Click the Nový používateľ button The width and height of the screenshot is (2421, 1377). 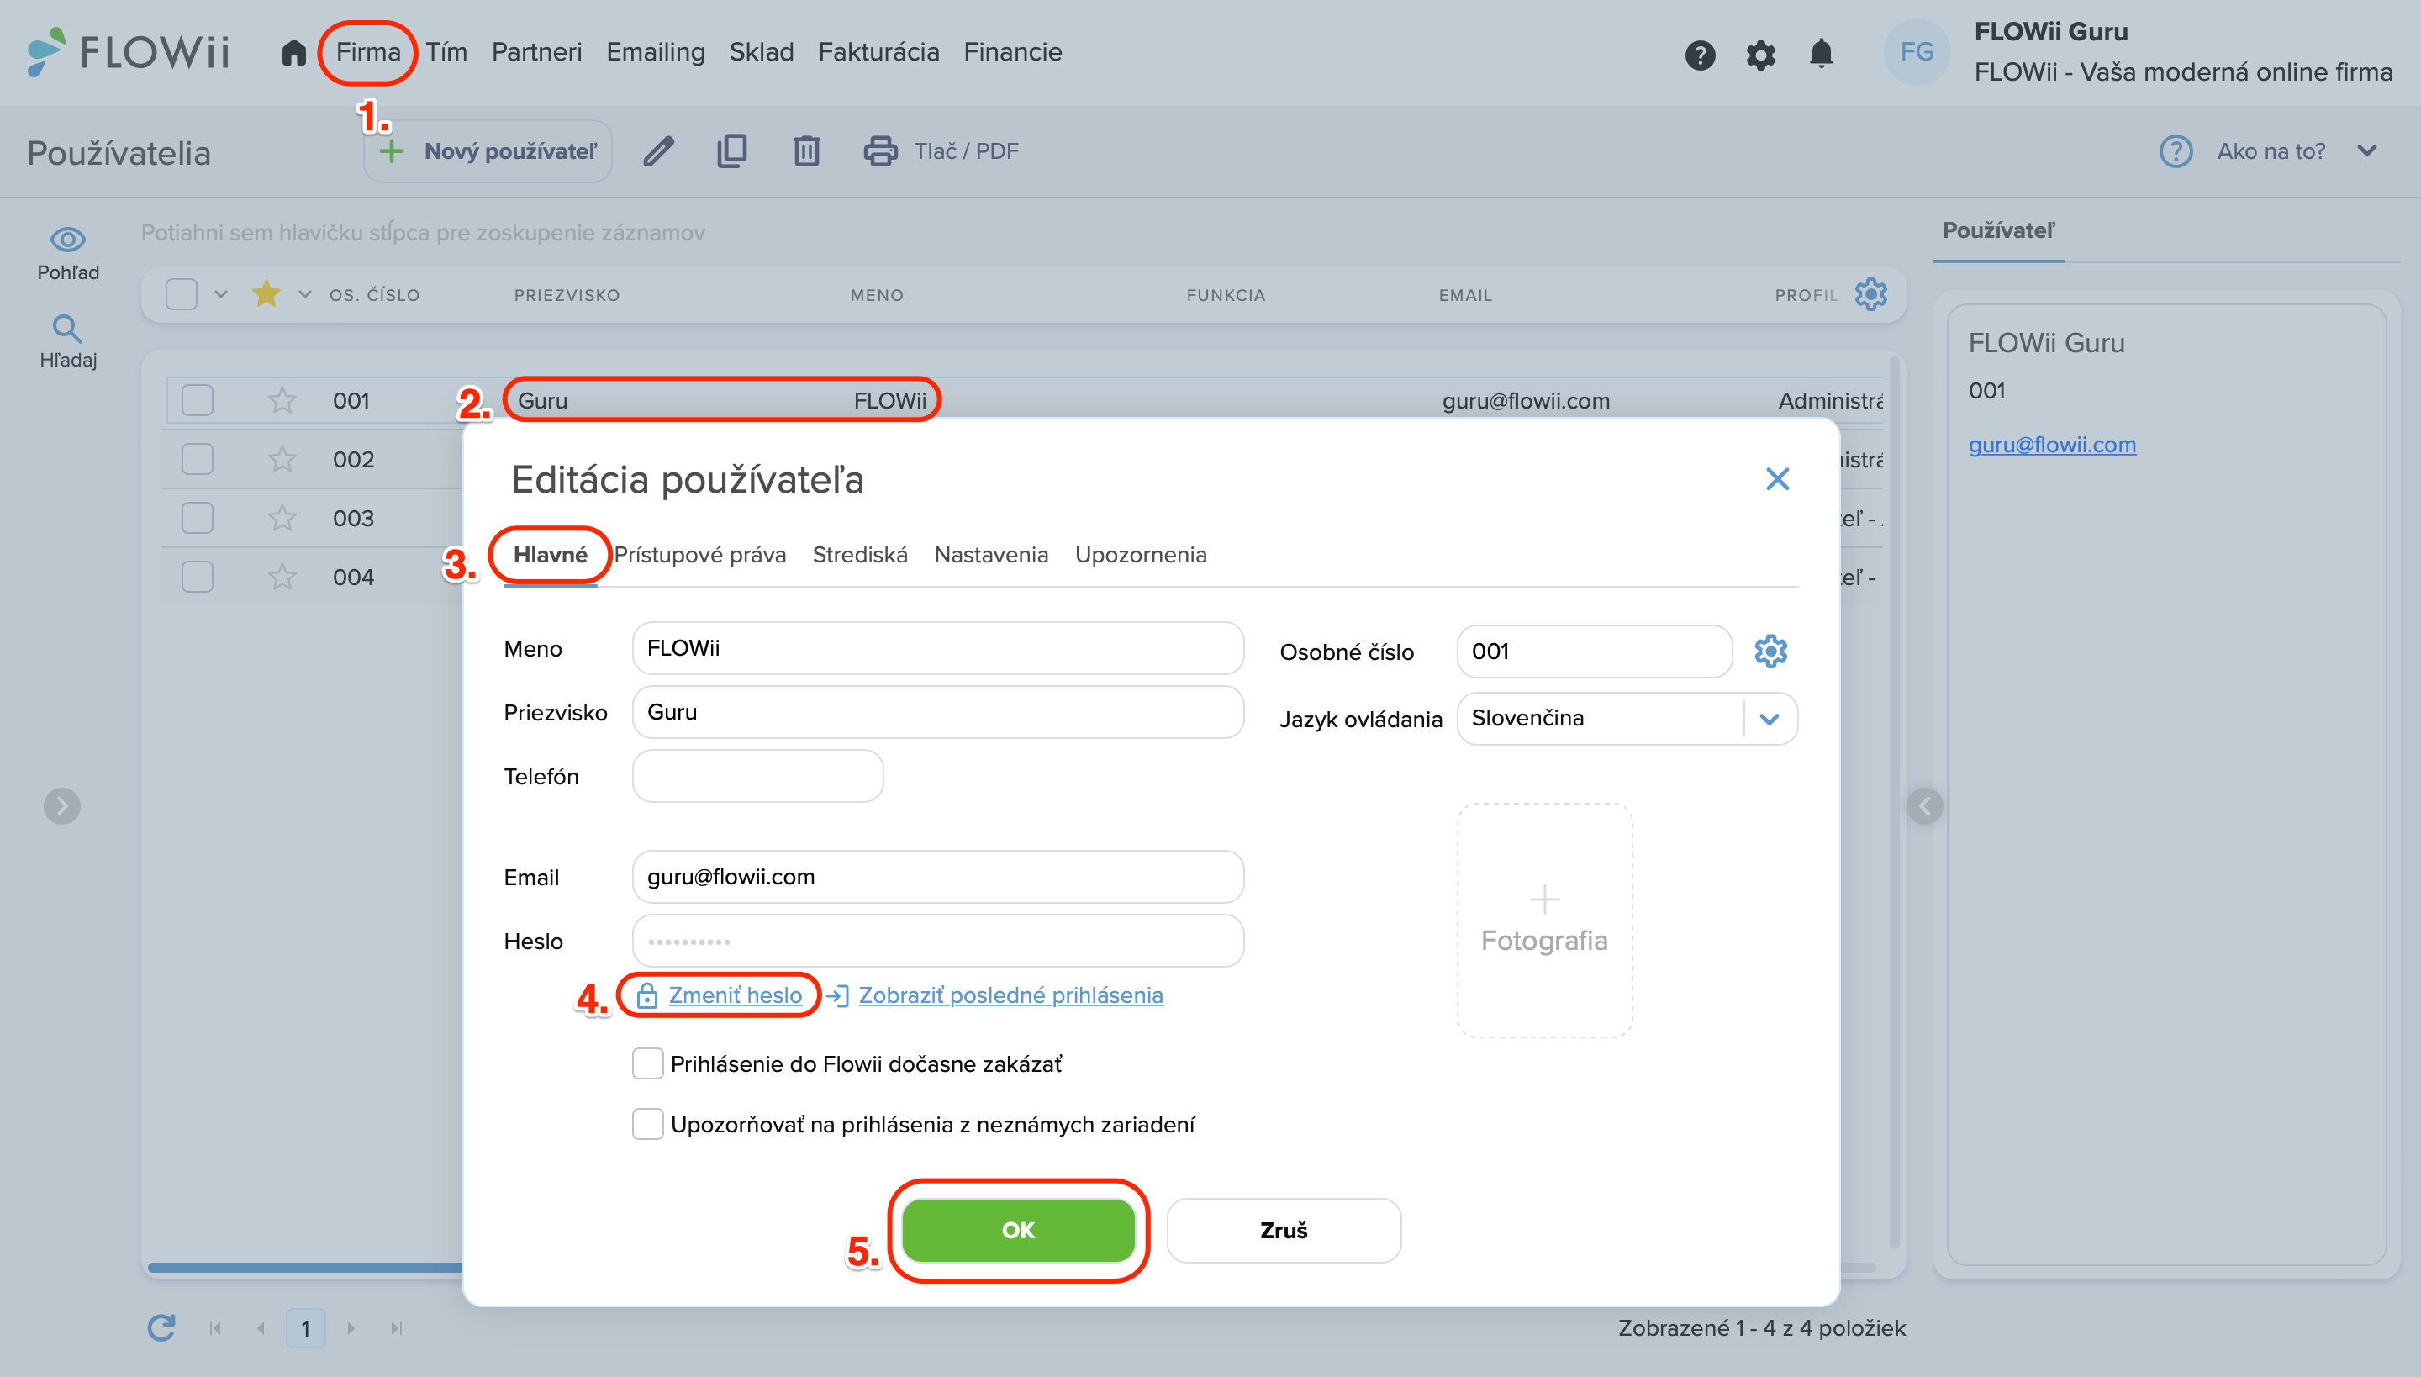click(488, 151)
